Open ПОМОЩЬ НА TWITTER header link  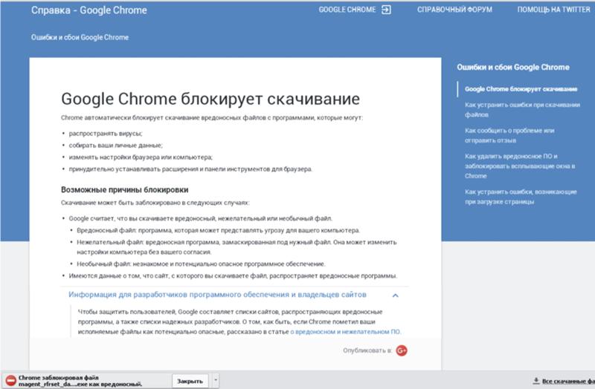click(x=553, y=10)
